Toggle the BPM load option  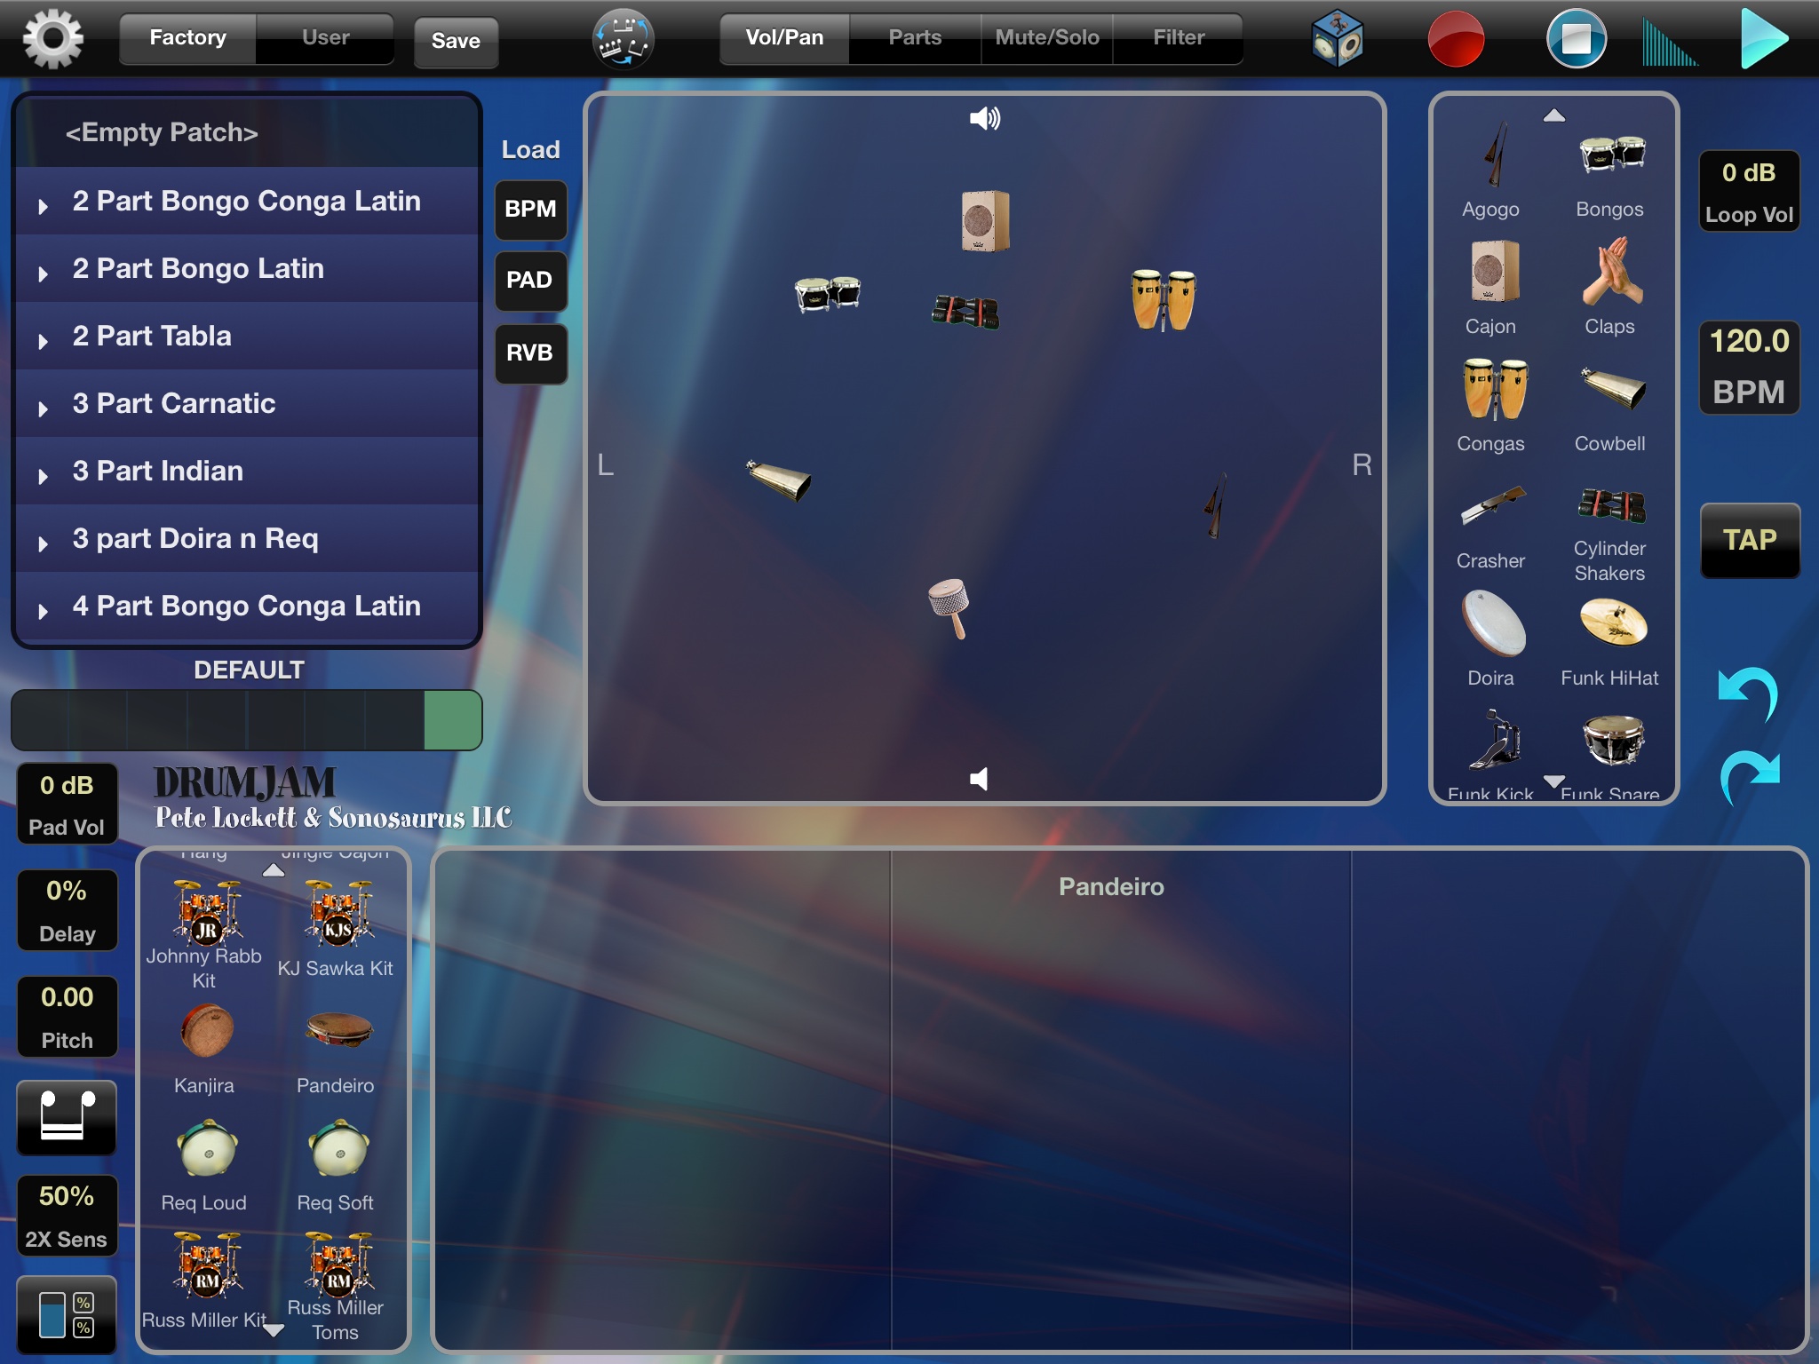(x=530, y=210)
